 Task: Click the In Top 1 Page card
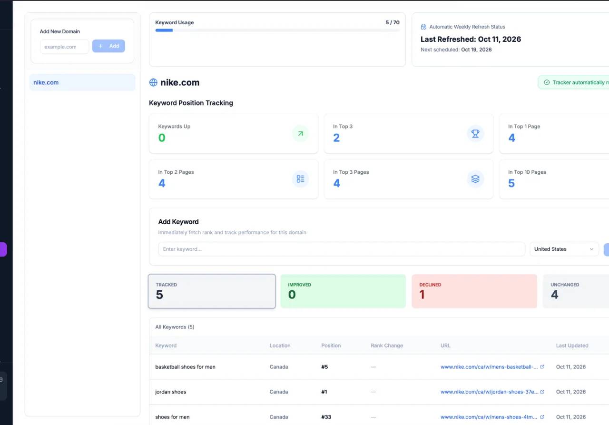click(x=554, y=134)
